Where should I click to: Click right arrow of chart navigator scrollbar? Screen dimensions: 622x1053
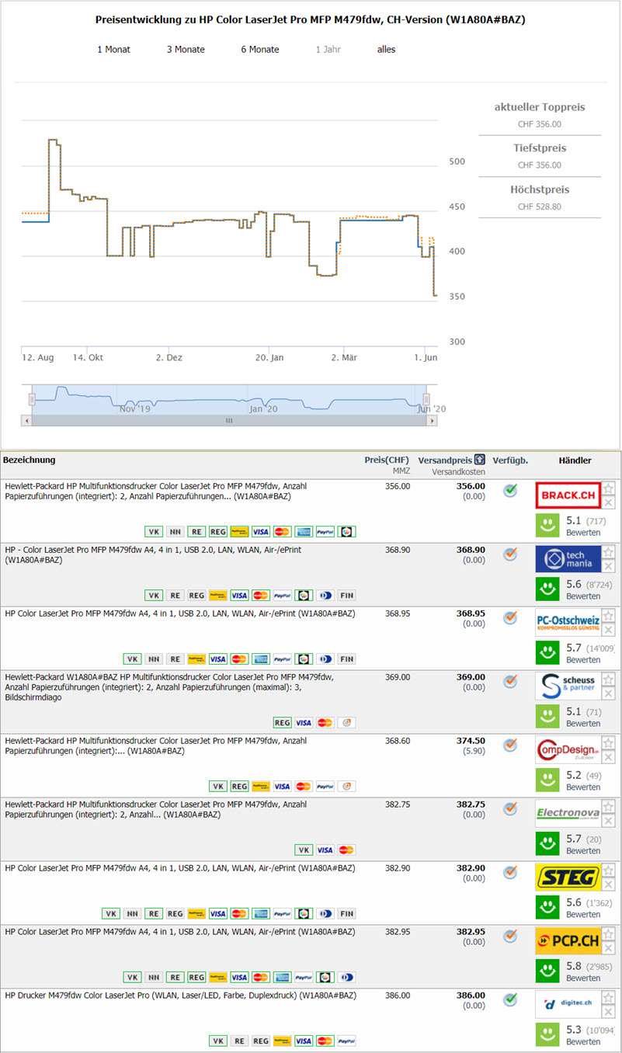(x=433, y=420)
